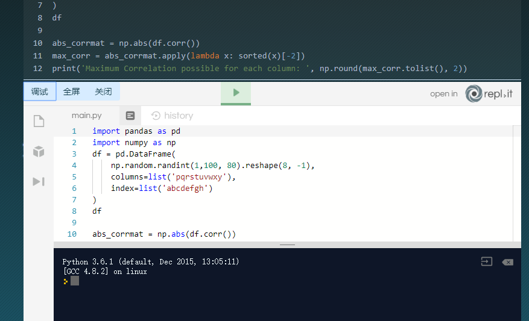This screenshot has width=529, height=321.
Task: Click the editor/console divider handle
Action: click(x=288, y=245)
